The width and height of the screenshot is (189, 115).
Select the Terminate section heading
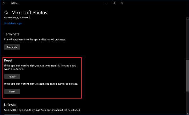(12, 34)
